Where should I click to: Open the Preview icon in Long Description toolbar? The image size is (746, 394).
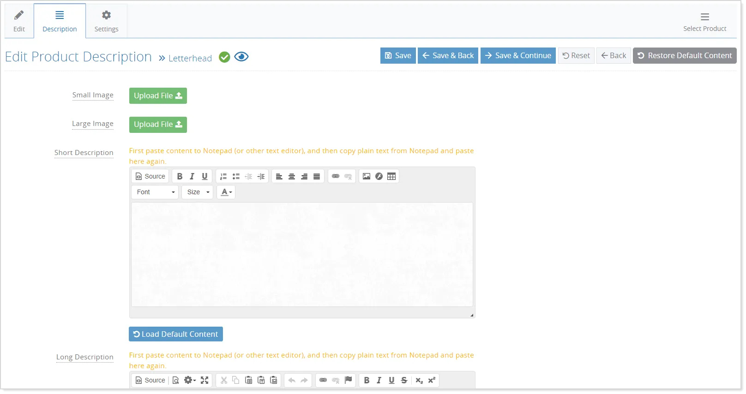pos(176,380)
